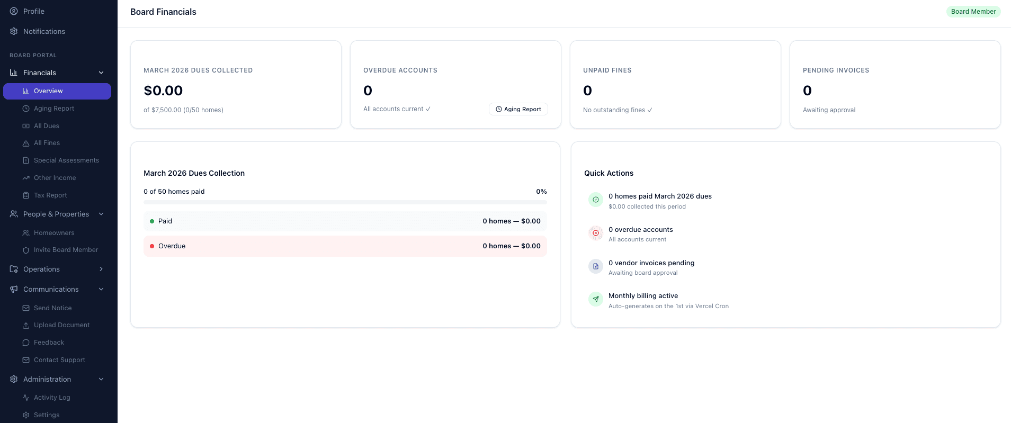Image resolution: width=1011 pixels, height=423 pixels.
Task: Click the Tax Report clipboard icon
Action: (26, 195)
